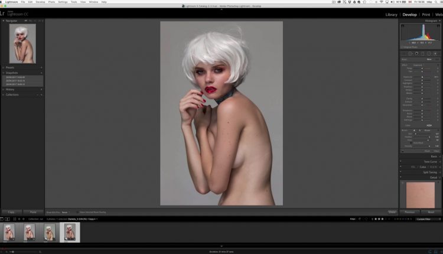Click volume icon in macOS menu bar
The height and width of the screenshot is (254, 443).
tap(392, 2)
